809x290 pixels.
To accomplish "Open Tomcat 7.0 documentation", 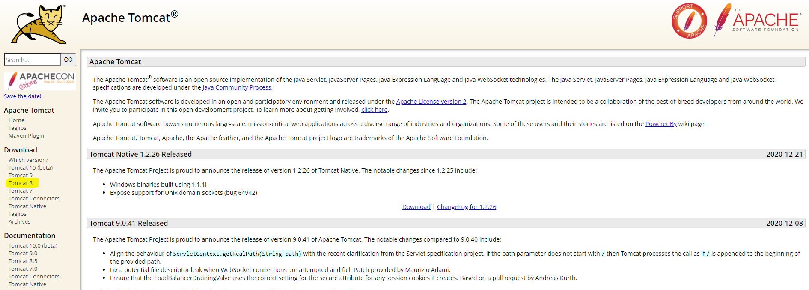I will (23, 269).
